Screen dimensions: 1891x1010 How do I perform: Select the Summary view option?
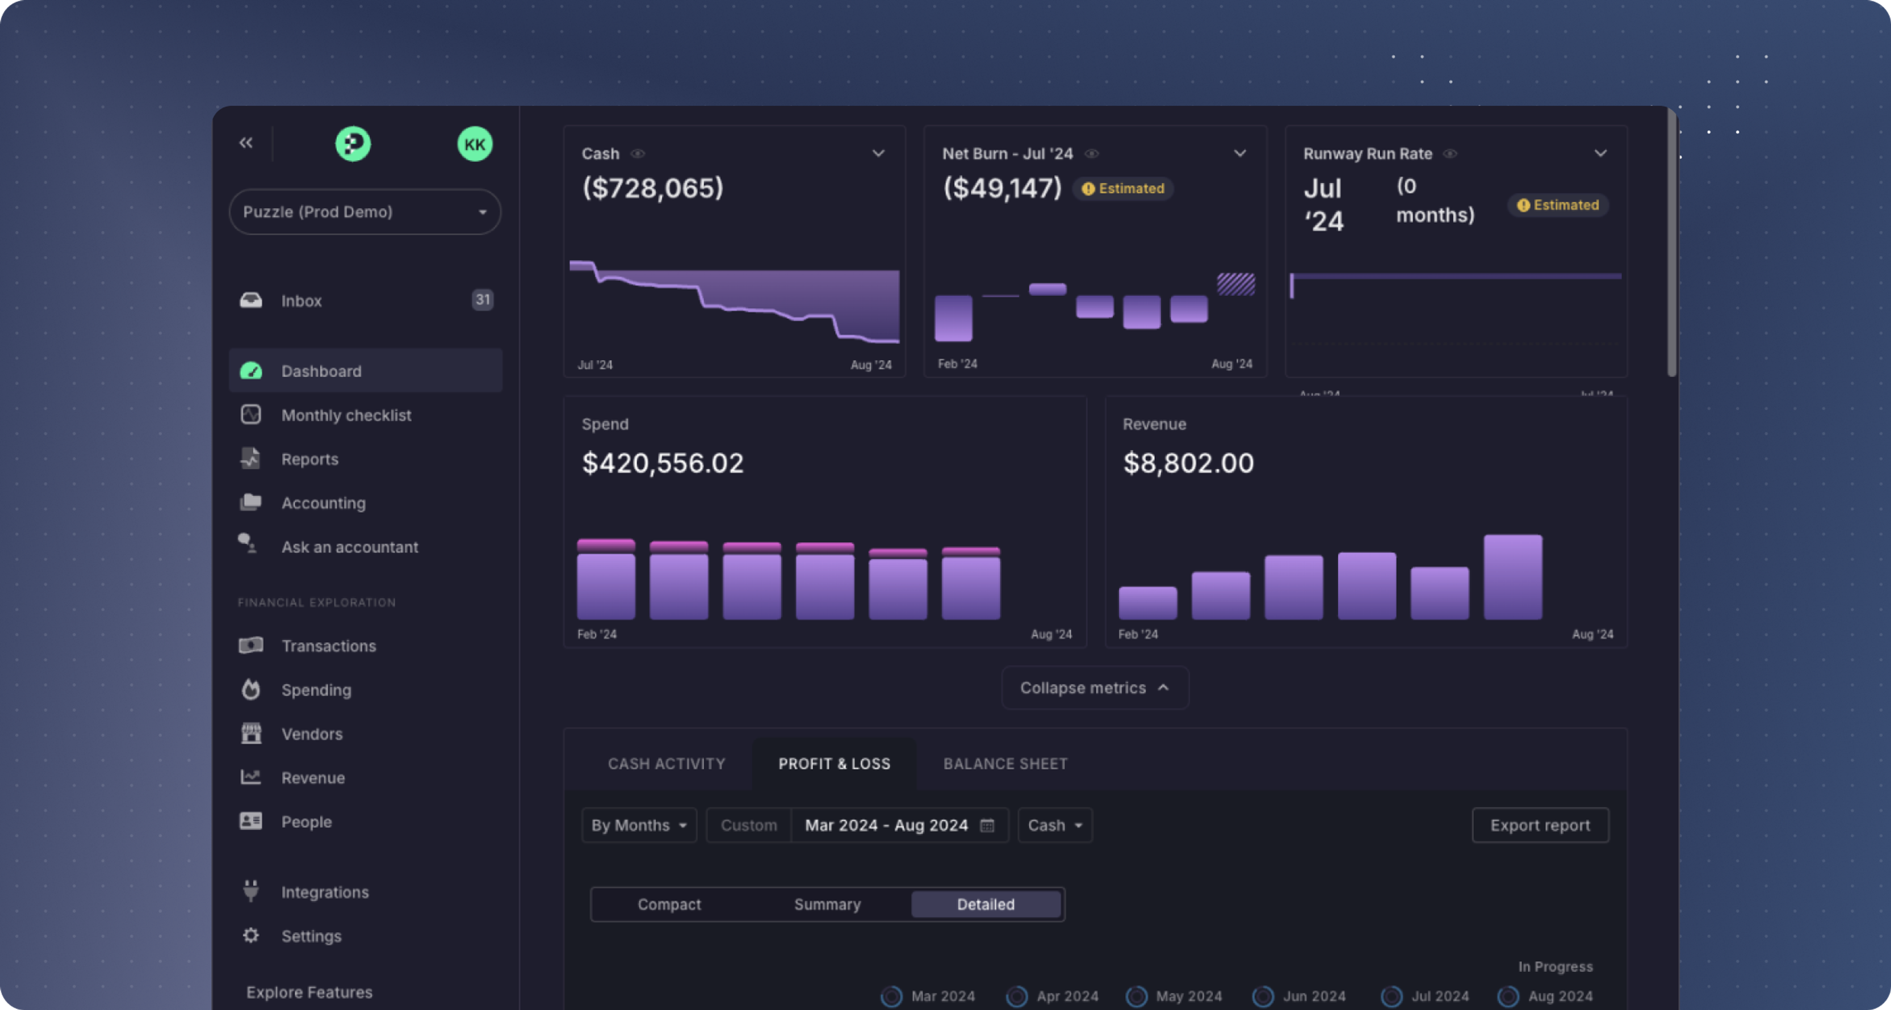[x=827, y=904]
